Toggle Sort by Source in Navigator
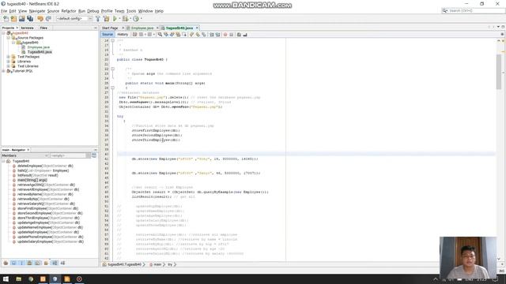This screenshot has height=284, width=506. click(62, 263)
